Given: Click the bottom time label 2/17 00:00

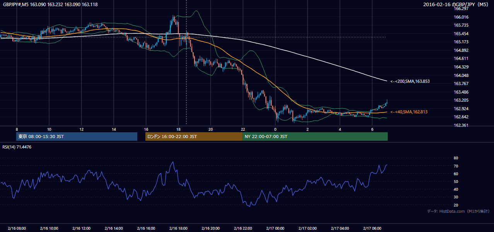Looking at the screenshot, I should coord(275,229).
